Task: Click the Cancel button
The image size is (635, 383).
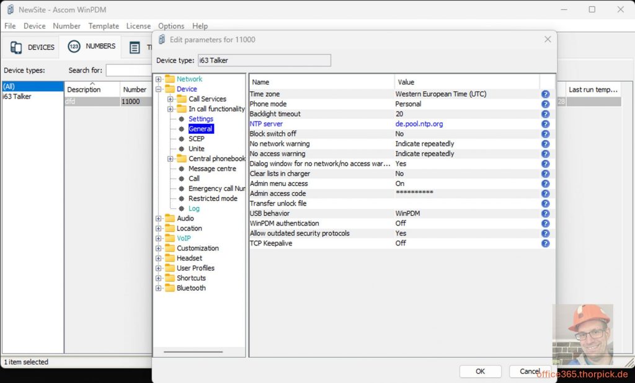Action: pos(529,371)
